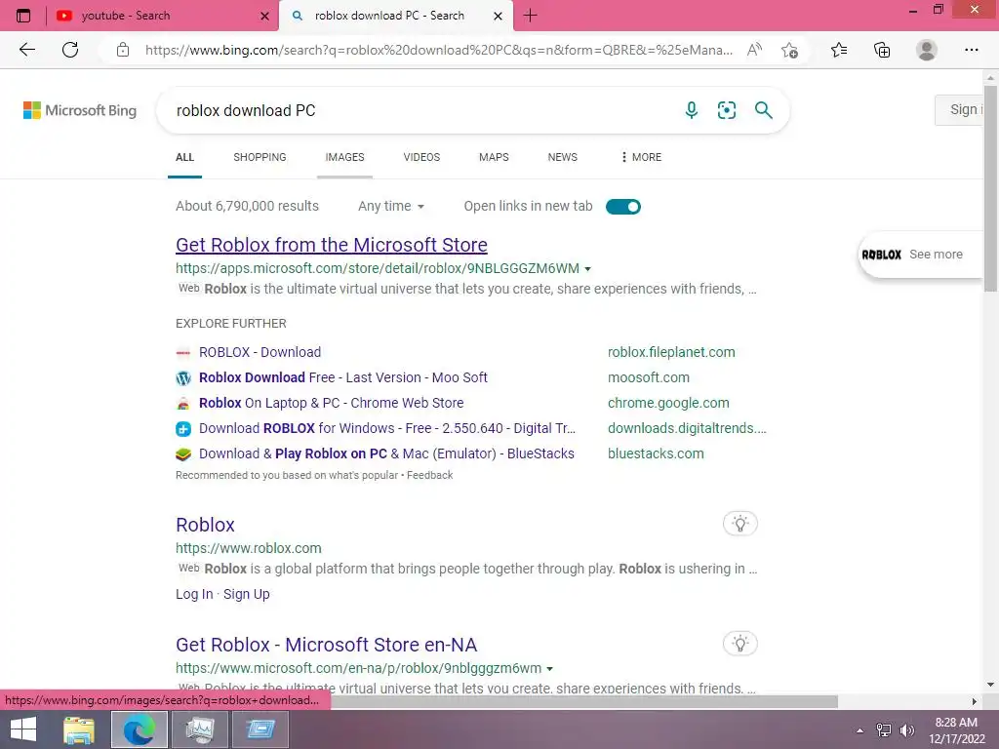View site information lock icon
999x749 pixels.
[123, 50]
